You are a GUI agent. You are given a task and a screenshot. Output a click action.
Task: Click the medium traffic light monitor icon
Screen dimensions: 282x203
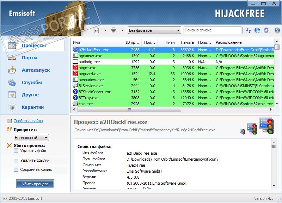252,129
